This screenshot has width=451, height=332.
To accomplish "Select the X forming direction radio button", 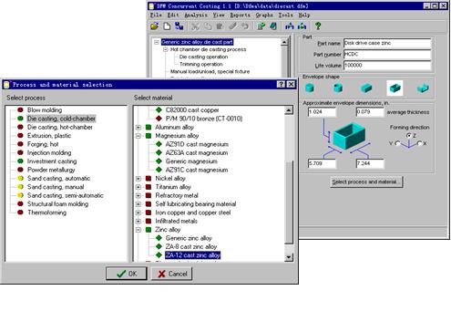I will coord(419,143).
